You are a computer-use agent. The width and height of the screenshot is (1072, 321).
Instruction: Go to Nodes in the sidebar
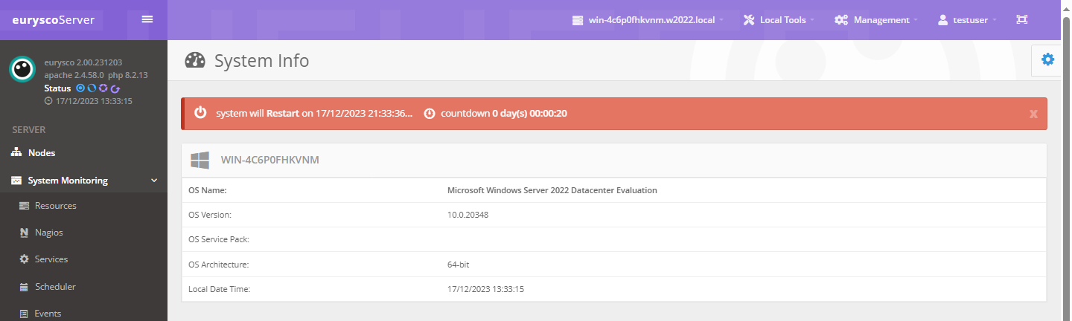click(42, 153)
